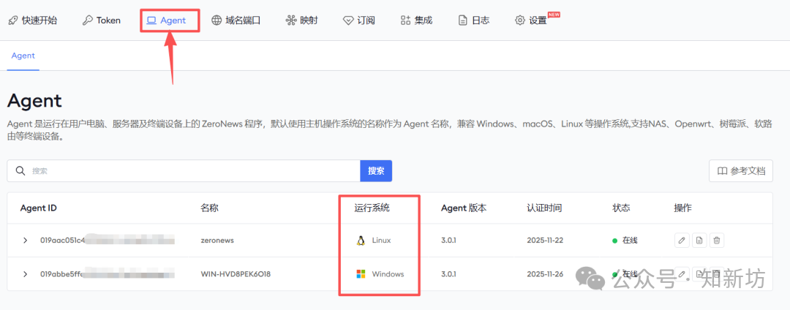Click the 操作 column header
The image size is (790, 310).
click(x=682, y=208)
